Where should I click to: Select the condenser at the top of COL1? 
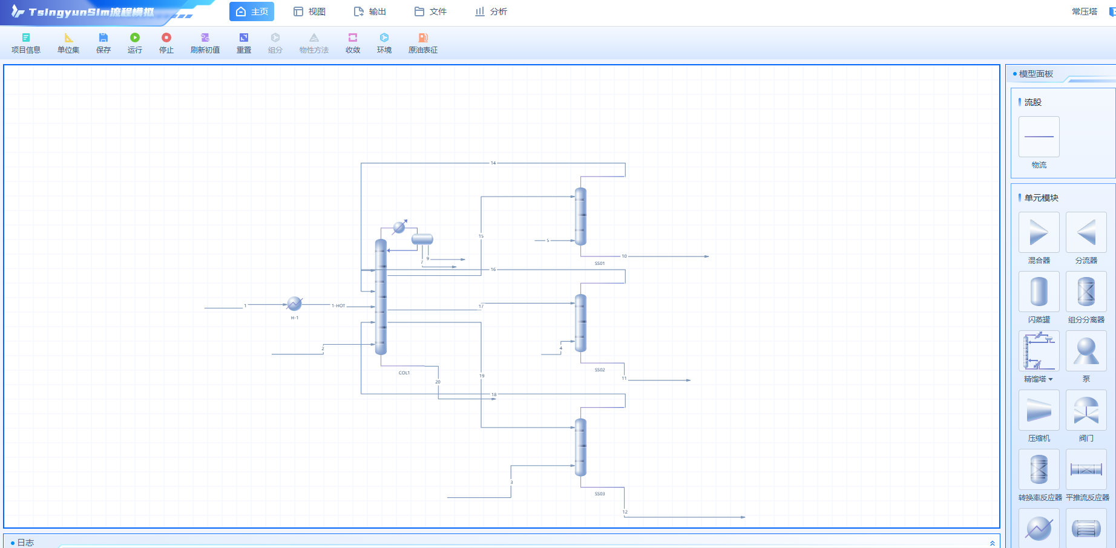click(399, 227)
